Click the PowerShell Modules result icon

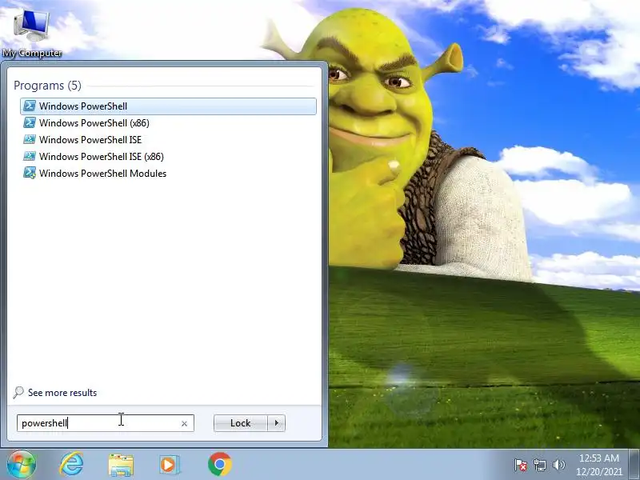coord(30,173)
